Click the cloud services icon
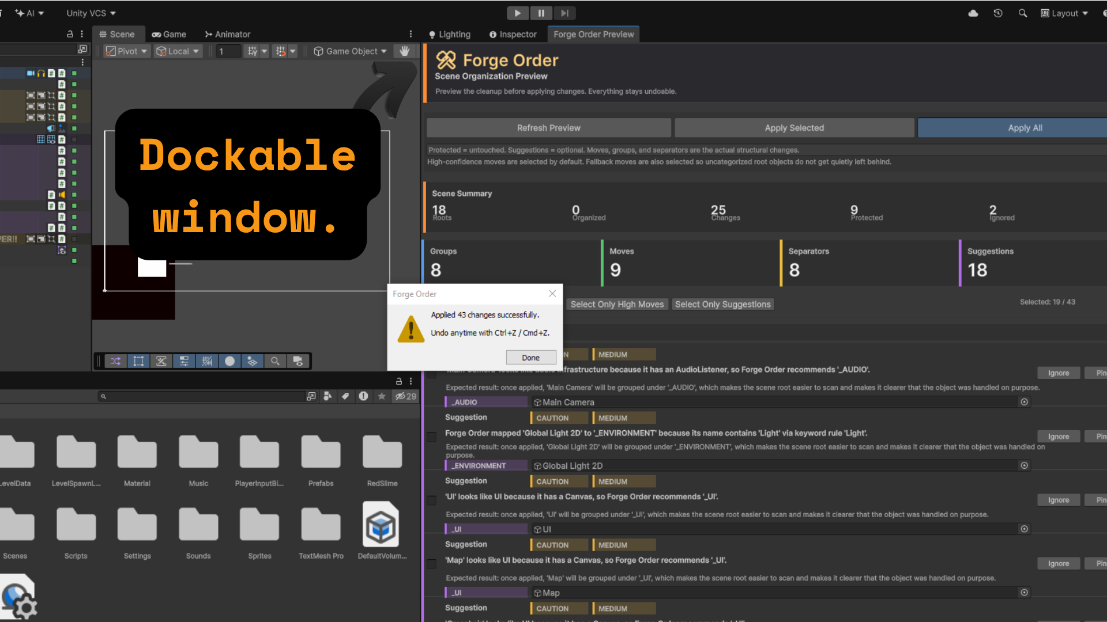This screenshot has width=1107, height=622. coord(973,13)
